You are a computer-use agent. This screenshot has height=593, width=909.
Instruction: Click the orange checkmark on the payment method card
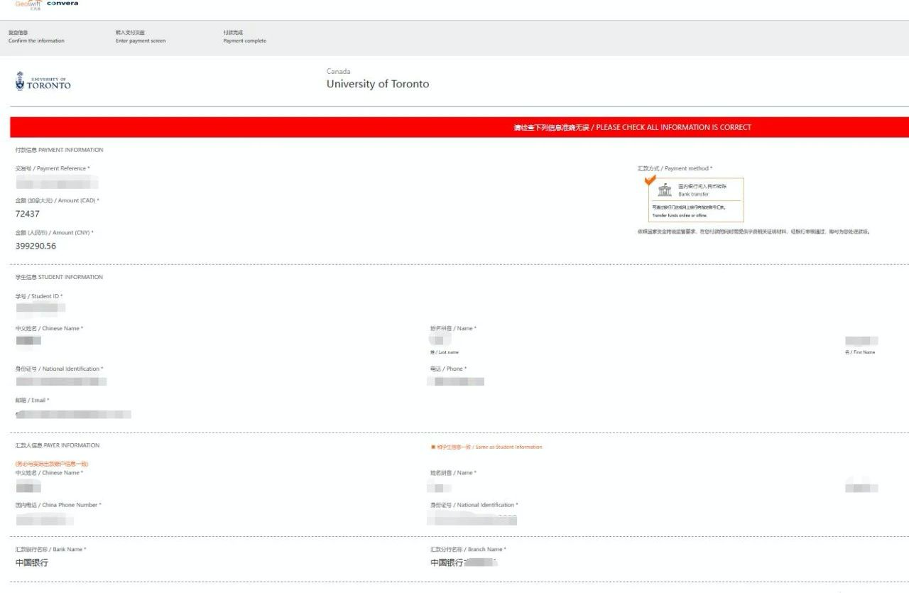(650, 180)
